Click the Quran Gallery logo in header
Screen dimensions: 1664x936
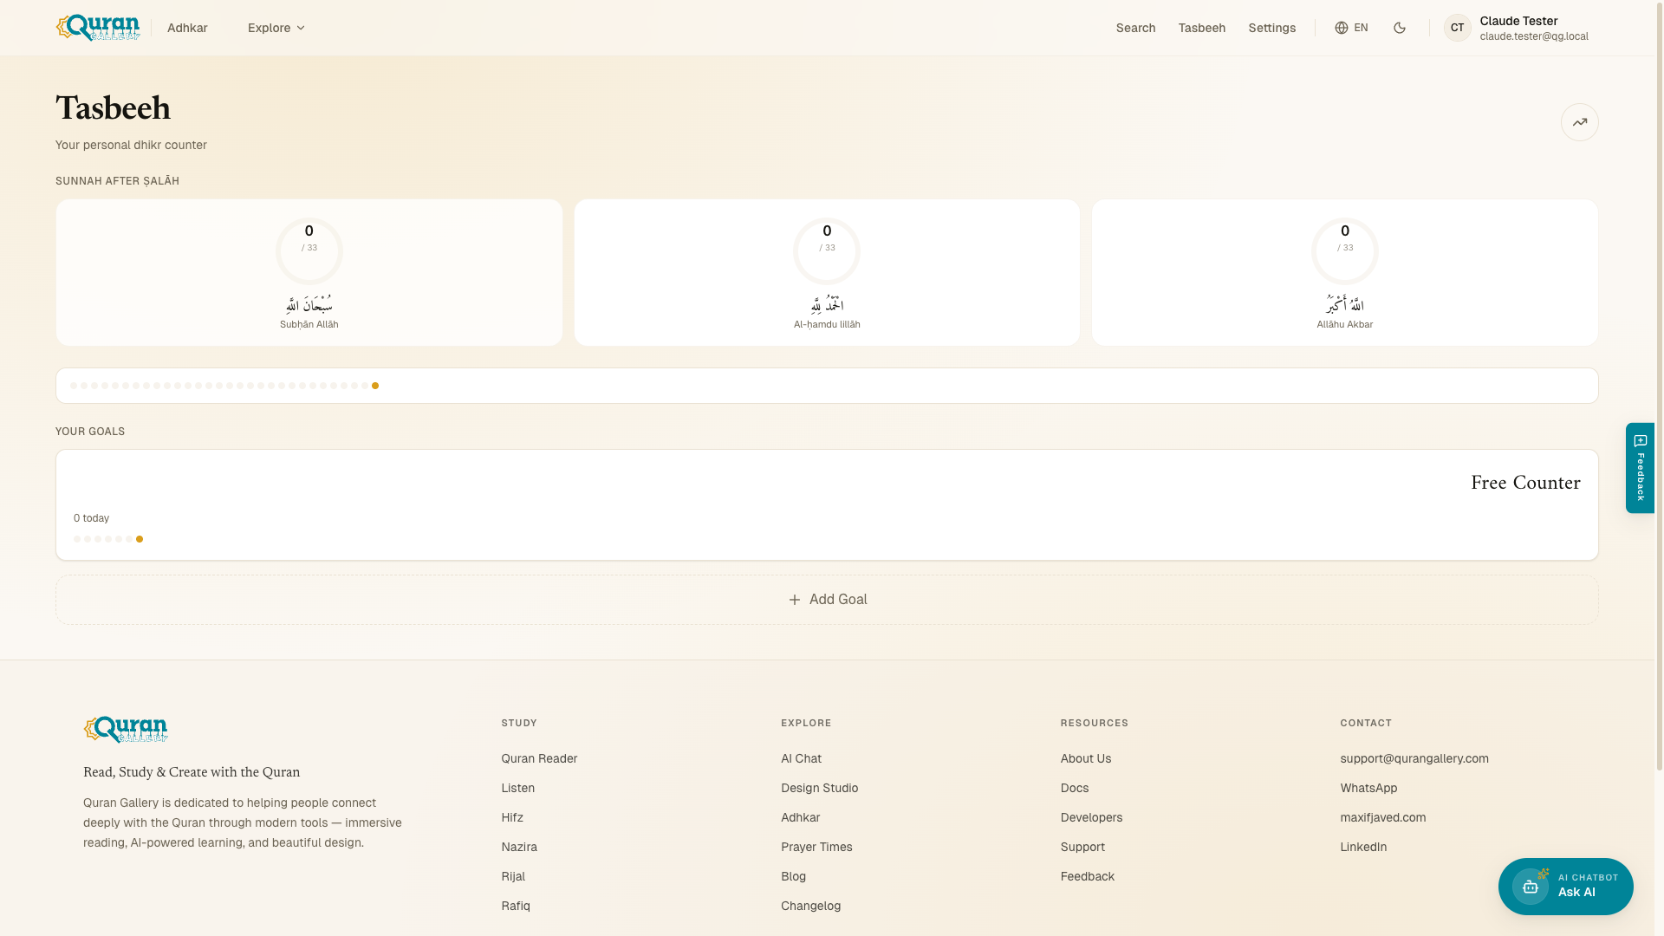click(98, 28)
